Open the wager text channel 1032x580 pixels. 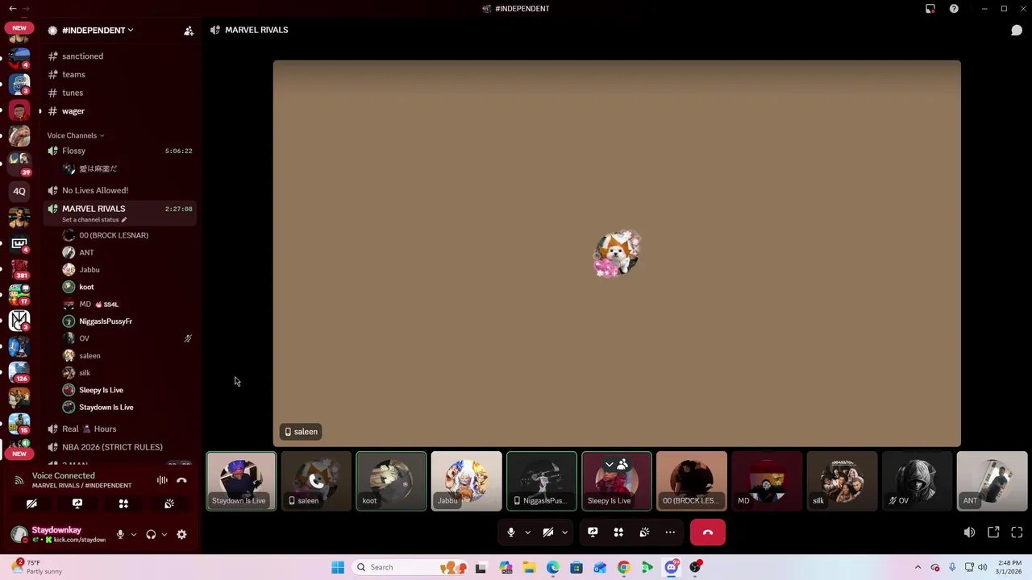click(x=121, y=111)
